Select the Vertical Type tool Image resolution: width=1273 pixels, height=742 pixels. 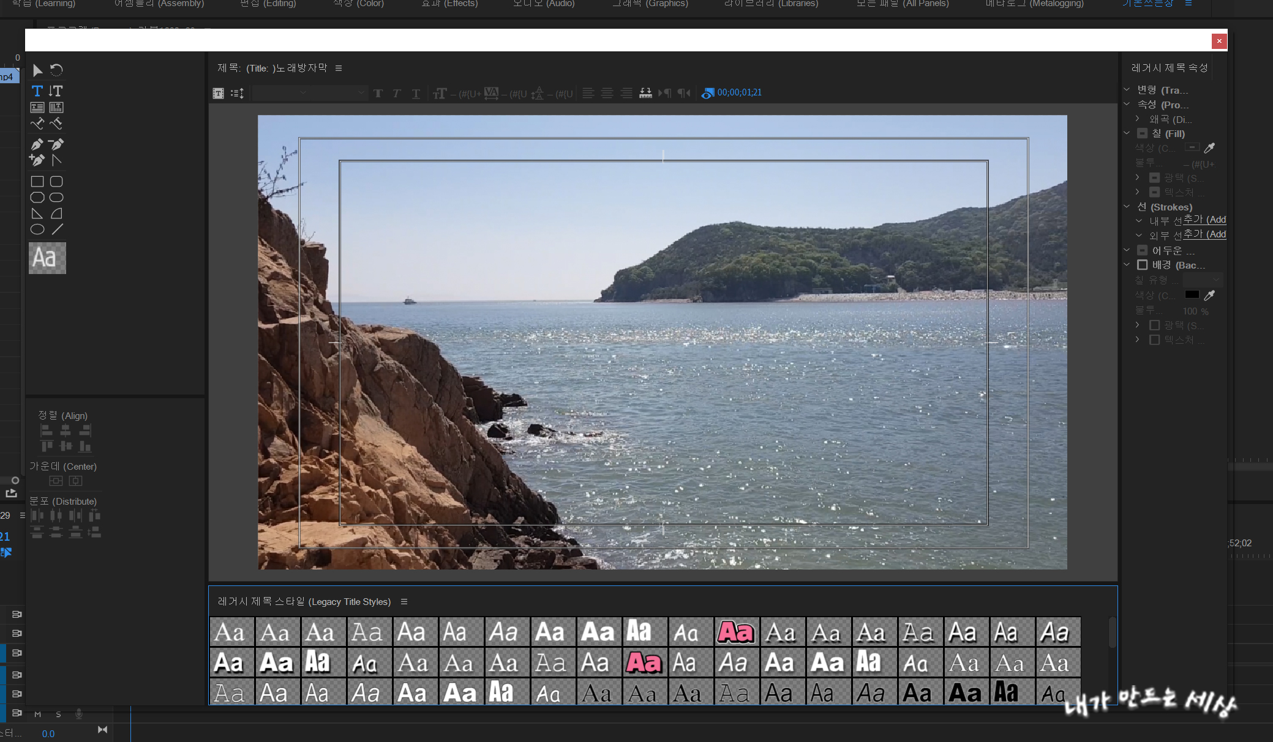click(56, 91)
